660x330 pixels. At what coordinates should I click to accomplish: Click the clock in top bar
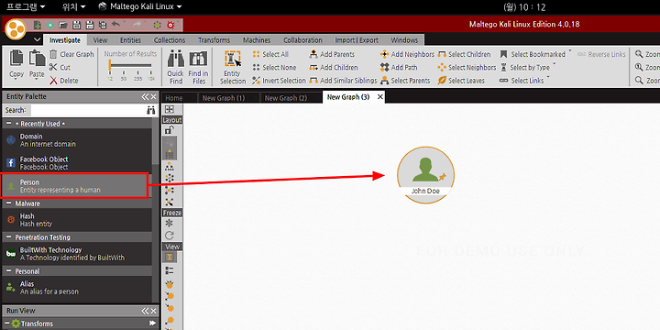pyautogui.click(x=524, y=7)
